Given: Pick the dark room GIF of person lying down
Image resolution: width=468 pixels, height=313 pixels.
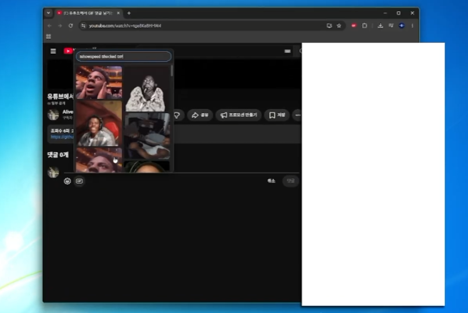Looking at the screenshot, I should coord(146,136).
